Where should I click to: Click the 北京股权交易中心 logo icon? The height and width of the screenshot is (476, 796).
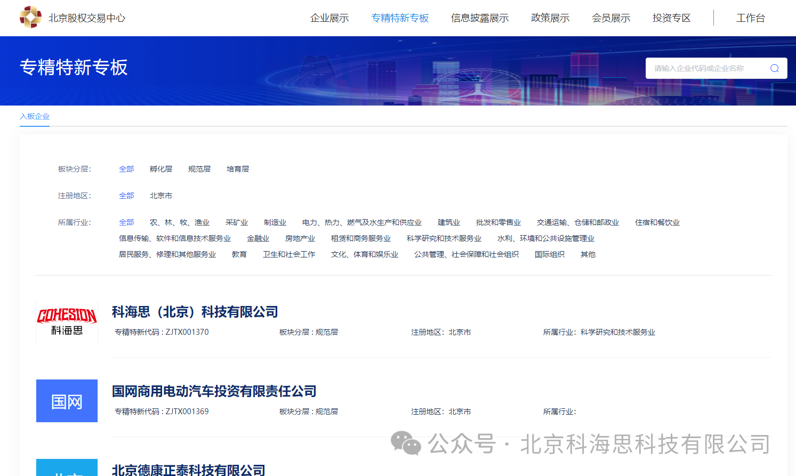(x=30, y=17)
